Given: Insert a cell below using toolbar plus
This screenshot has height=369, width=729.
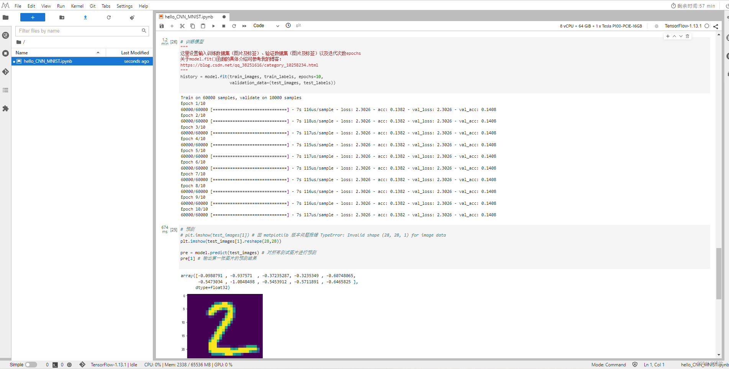Looking at the screenshot, I should pyautogui.click(x=172, y=26).
